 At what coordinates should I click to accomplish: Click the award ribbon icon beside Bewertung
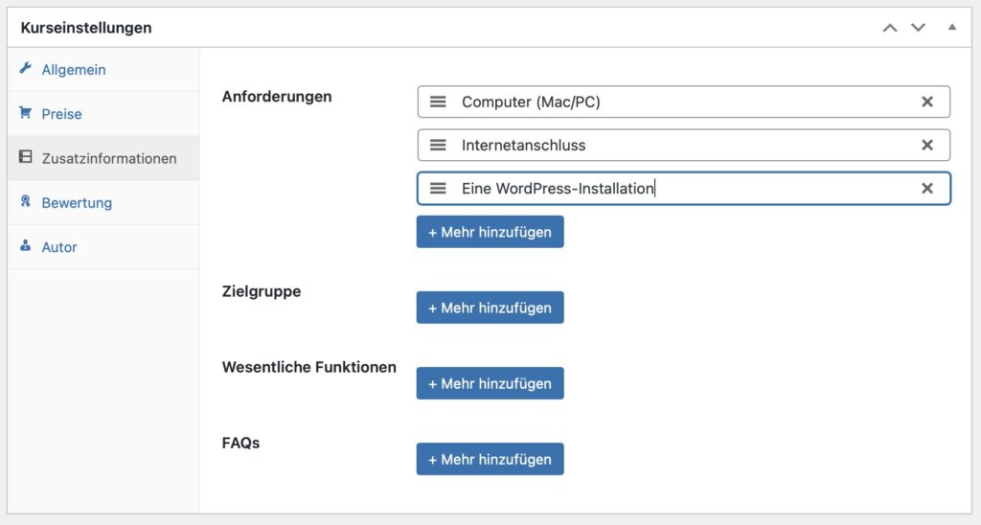26,201
